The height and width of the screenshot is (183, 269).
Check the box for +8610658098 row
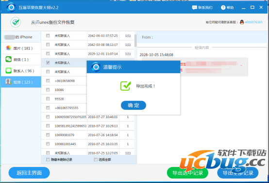click(x=48, y=80)
